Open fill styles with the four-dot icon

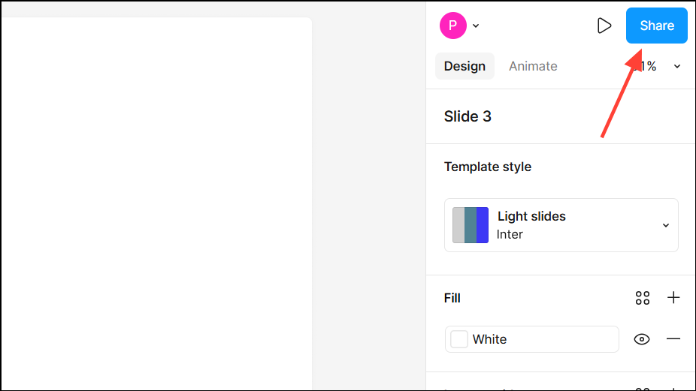[642, 298]
